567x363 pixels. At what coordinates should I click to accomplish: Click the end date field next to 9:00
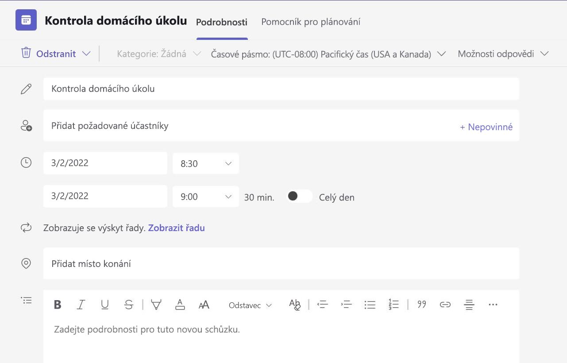[x=105, y=196]
